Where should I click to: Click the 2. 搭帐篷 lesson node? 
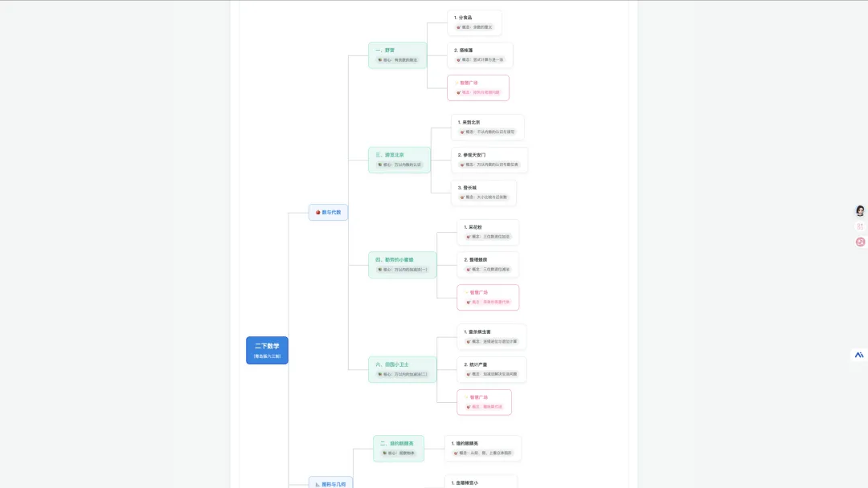480,55
